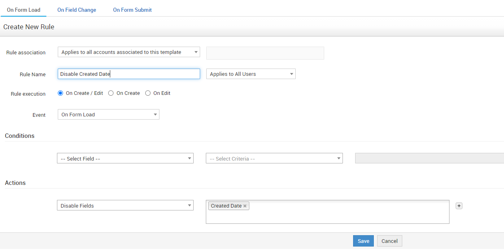
Task: Click inside the action fields selection box
Action: (346, 214)
